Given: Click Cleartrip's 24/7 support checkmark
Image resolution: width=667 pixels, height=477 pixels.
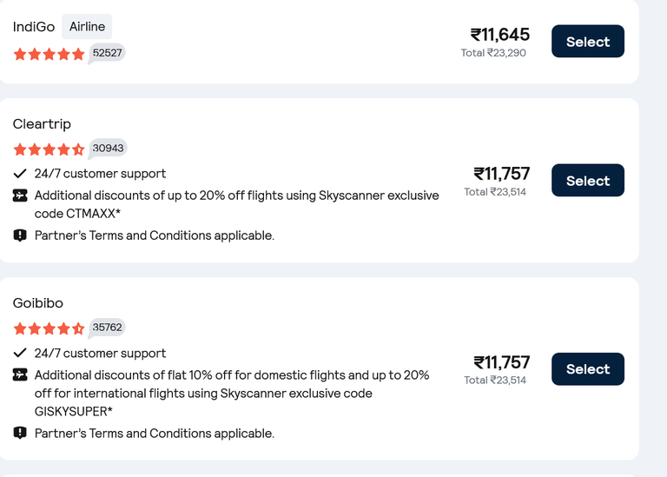Looking at the screenshot, I should pos(20,174).
